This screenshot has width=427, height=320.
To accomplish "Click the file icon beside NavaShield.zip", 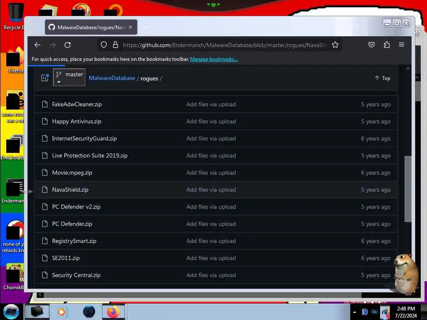I will tap(45, 190).
